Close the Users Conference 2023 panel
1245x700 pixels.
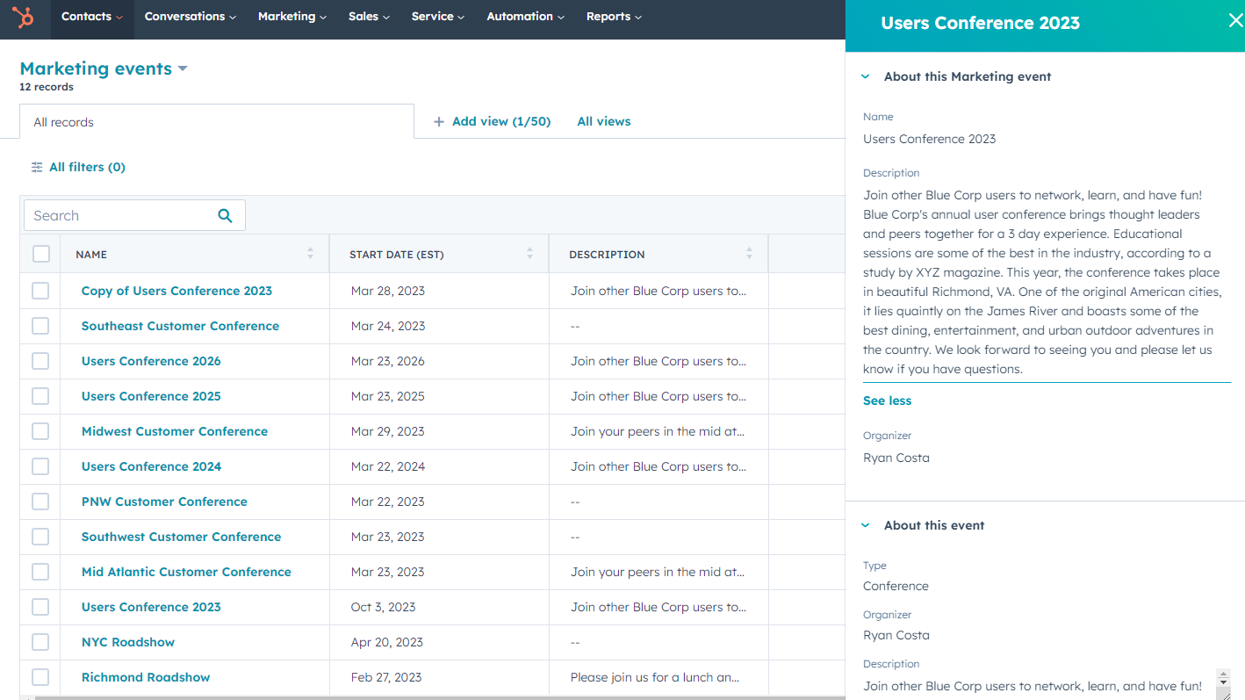click(x=1234, y=19)
